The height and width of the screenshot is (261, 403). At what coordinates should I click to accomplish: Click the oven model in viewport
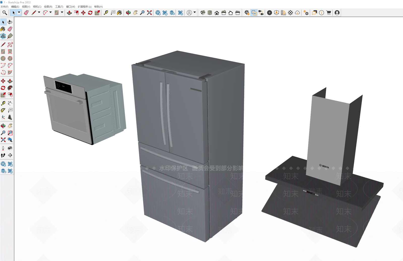[x=84, y=109]
